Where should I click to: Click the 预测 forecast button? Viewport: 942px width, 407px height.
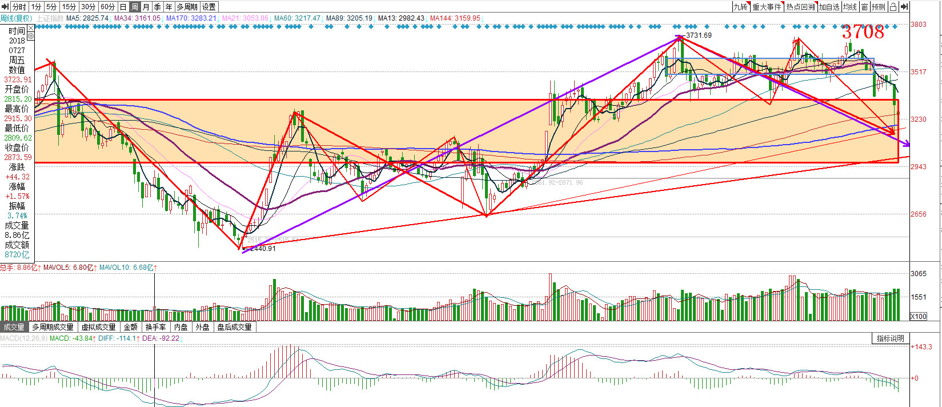[879, 7]
